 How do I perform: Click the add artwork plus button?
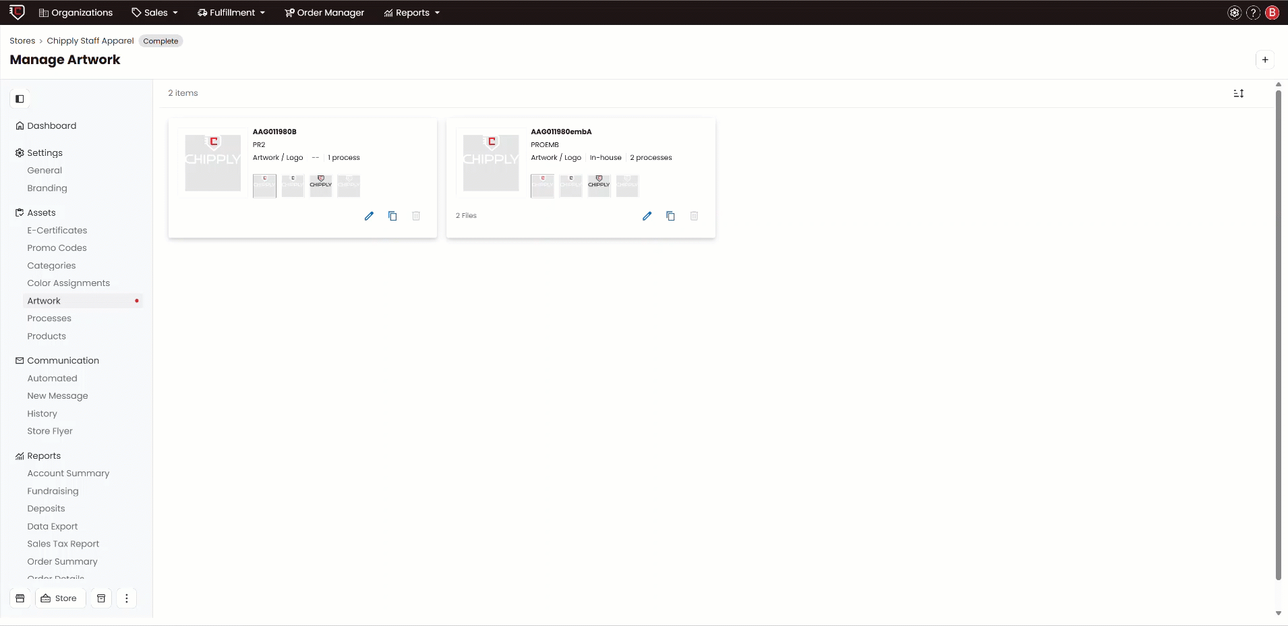click(x=1265, y=60)
